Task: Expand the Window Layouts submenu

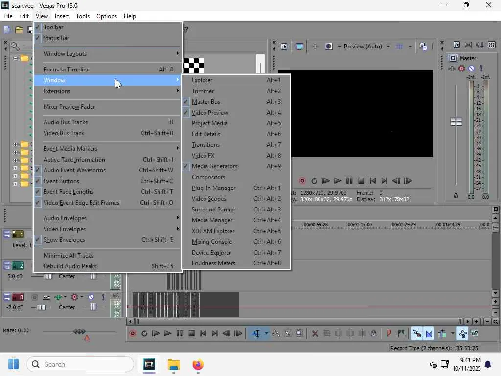Action: tap(108, 54)
